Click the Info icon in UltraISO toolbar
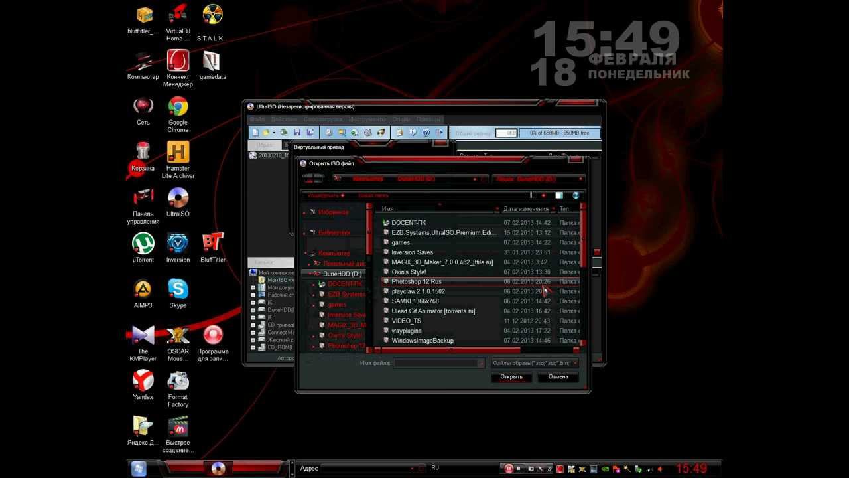The width and height of the screenshot is (849, 478). pyautogui.click(x=413, y=133)
